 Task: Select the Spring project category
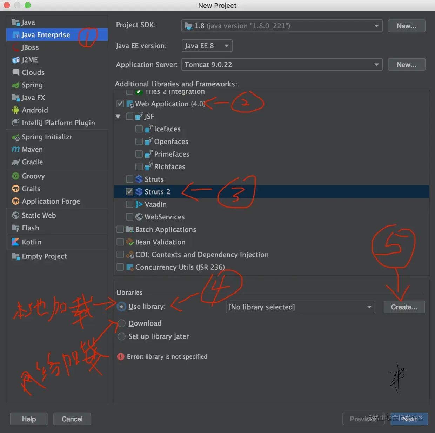(x=57, y=85)
